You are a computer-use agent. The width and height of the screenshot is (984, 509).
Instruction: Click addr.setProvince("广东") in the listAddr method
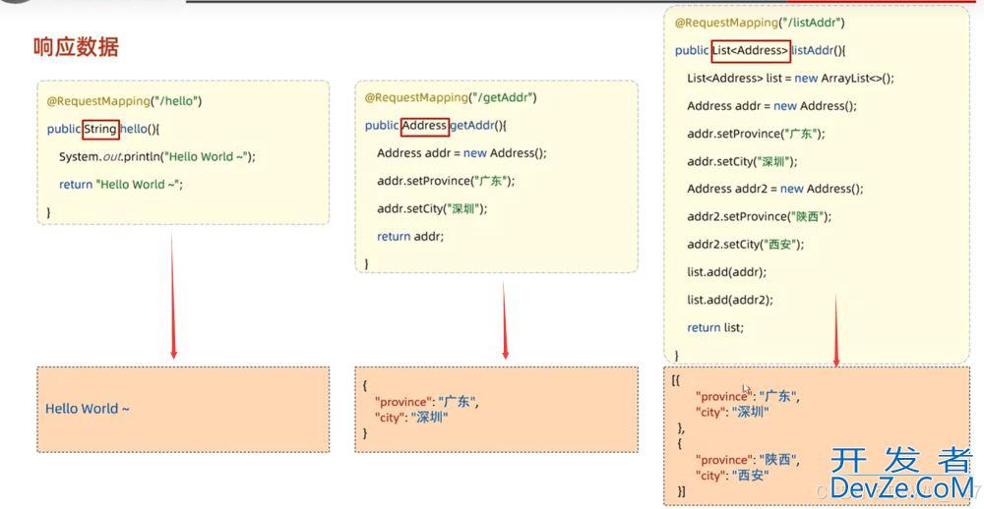coord(756,134)
